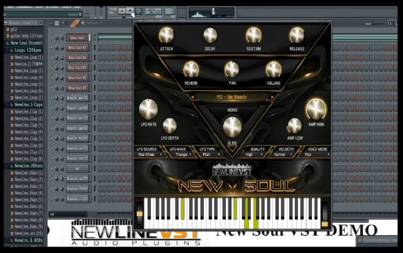The width and height of the screenshot is (403, 253).
Task: Open the preset list 'PD - Be Ready'
Action: click(x=232, y=97)
